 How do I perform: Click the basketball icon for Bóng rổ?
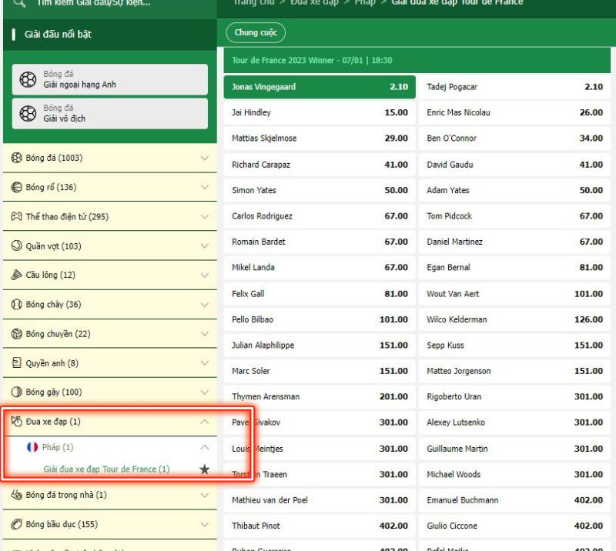tap(16, 187)
